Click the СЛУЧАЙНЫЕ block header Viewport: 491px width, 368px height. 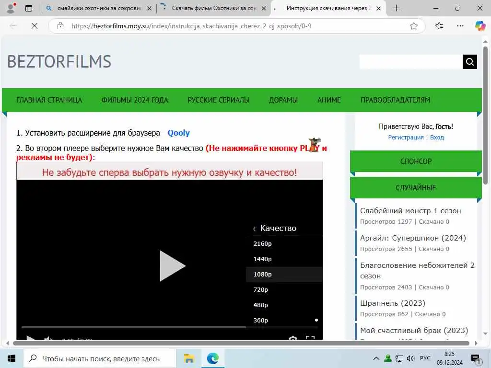(x=416, y=188)
